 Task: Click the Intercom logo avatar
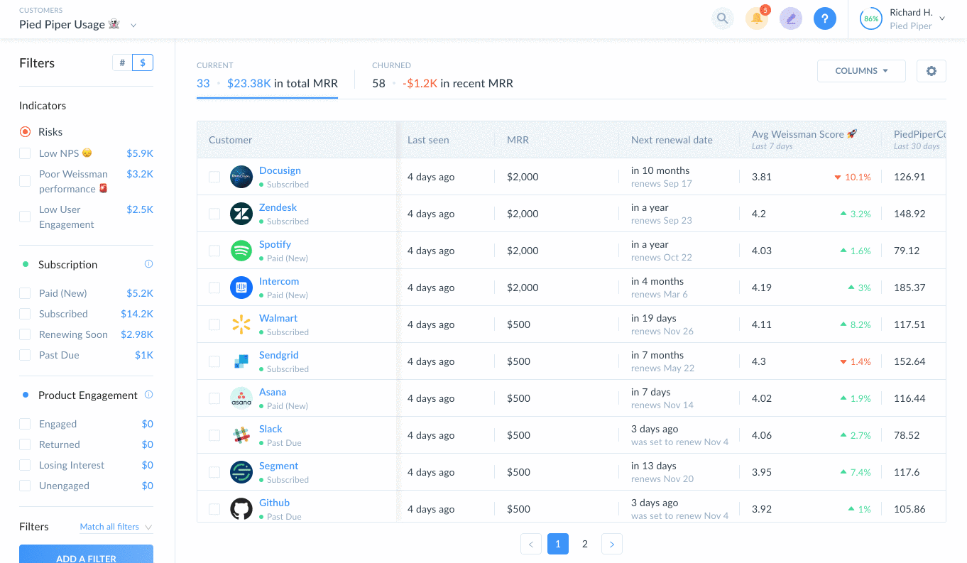(x=241, y=288)
